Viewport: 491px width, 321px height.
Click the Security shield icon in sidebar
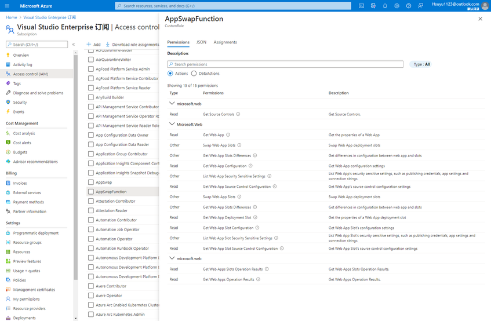click(x=8, y=103)
